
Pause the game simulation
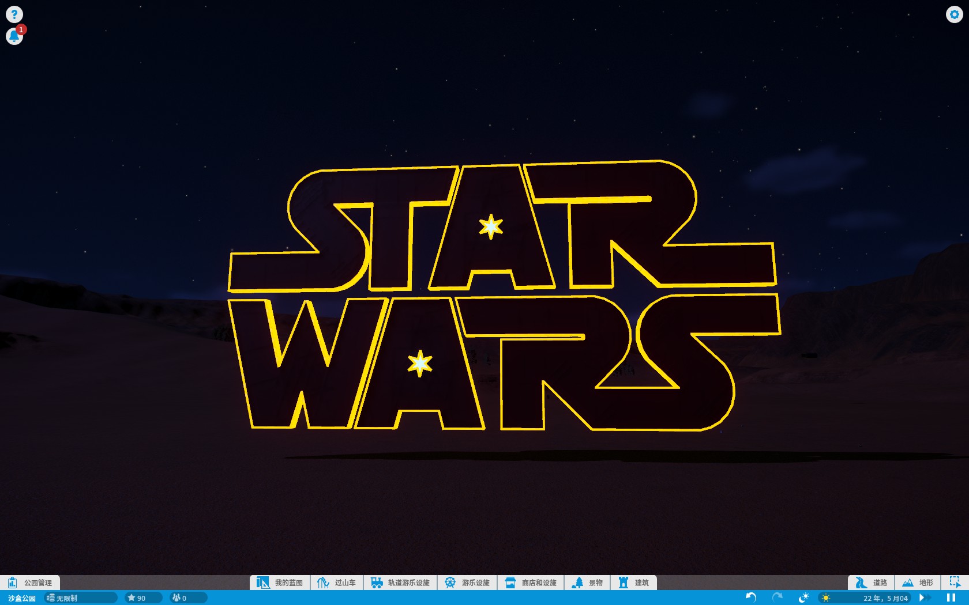point(951,598)
